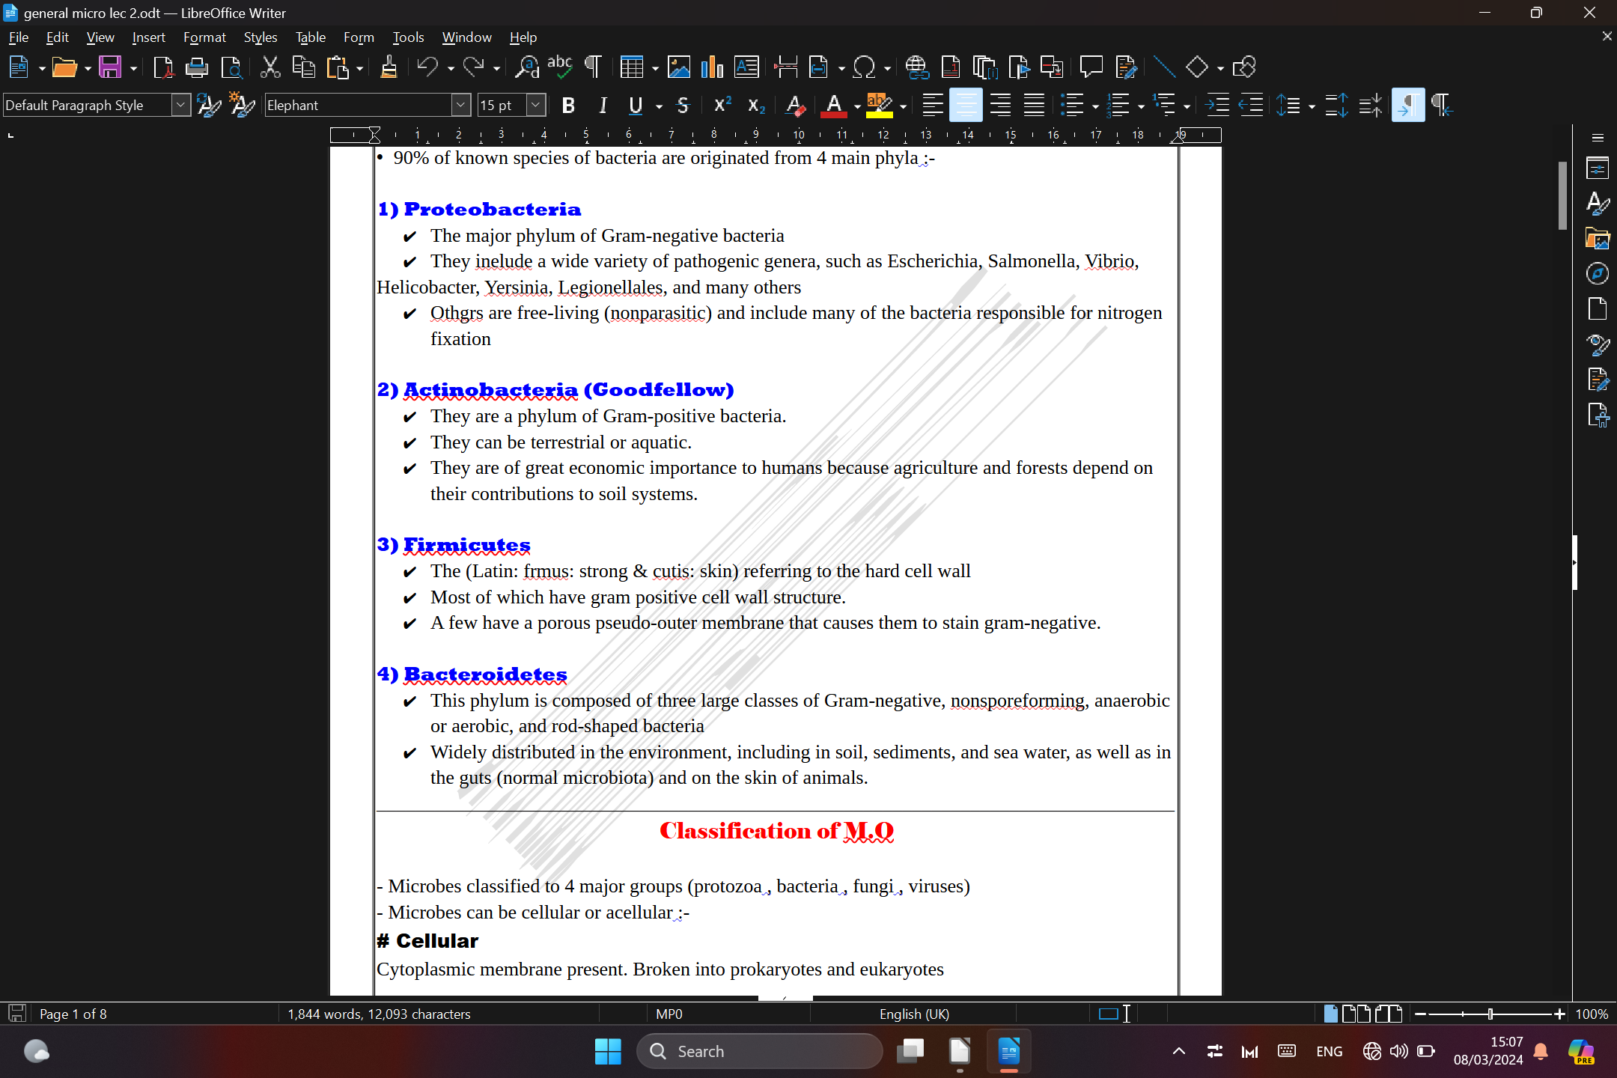Open the basic shapes dropdown arrow
This screenshot has width=1617, height=1078.
[1220, 68]
